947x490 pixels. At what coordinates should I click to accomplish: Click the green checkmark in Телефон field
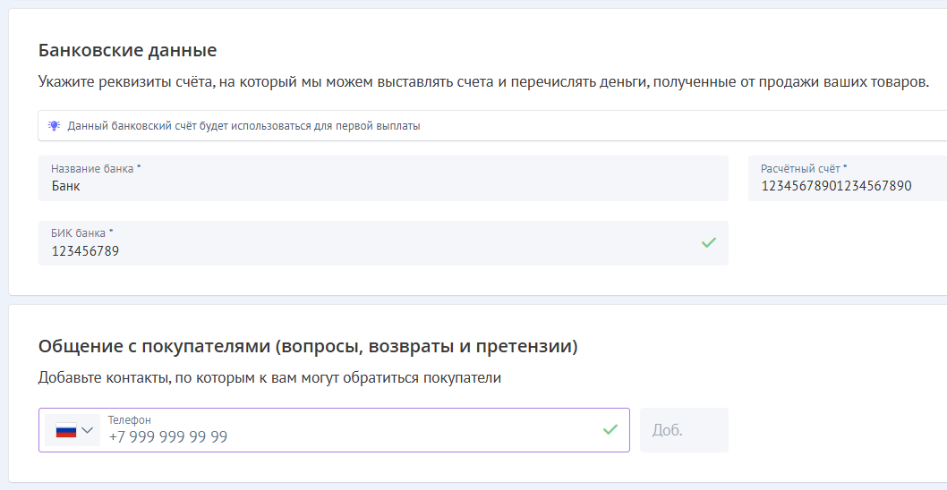tap(610, 429)
